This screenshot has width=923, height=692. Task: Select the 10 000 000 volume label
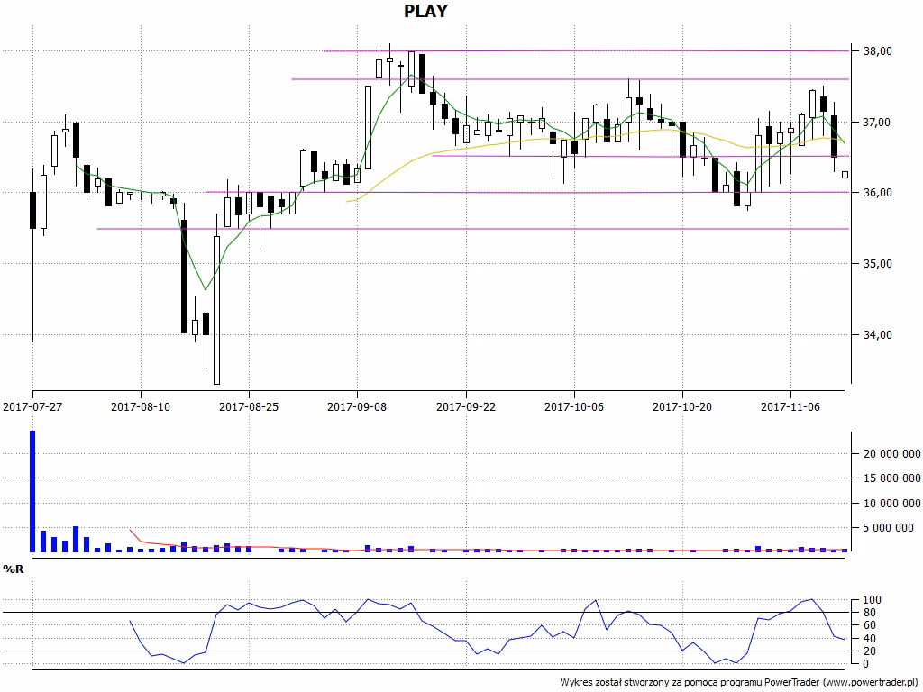click(891, 503)
